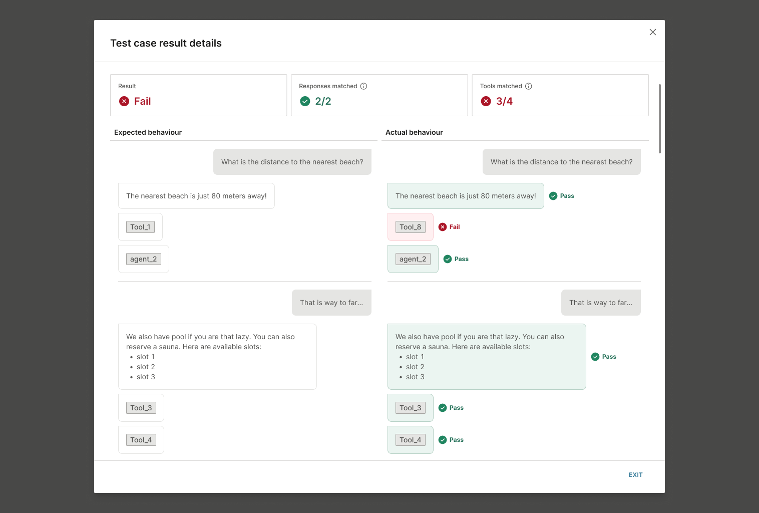Open the info icon beside Tools matched
This screenshot has height=513, width=759.
pyautogui.click(x=529, y=86)
